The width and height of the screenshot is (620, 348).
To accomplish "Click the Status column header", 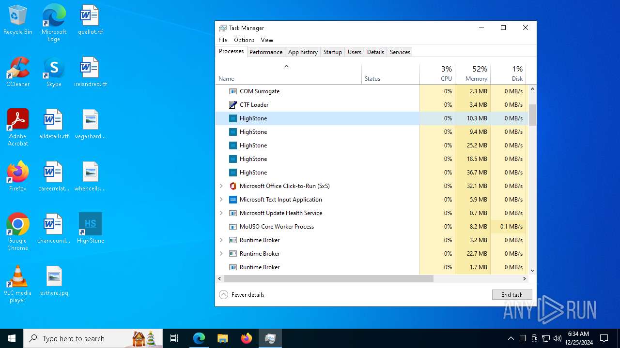I will click(x=391, y=73).
